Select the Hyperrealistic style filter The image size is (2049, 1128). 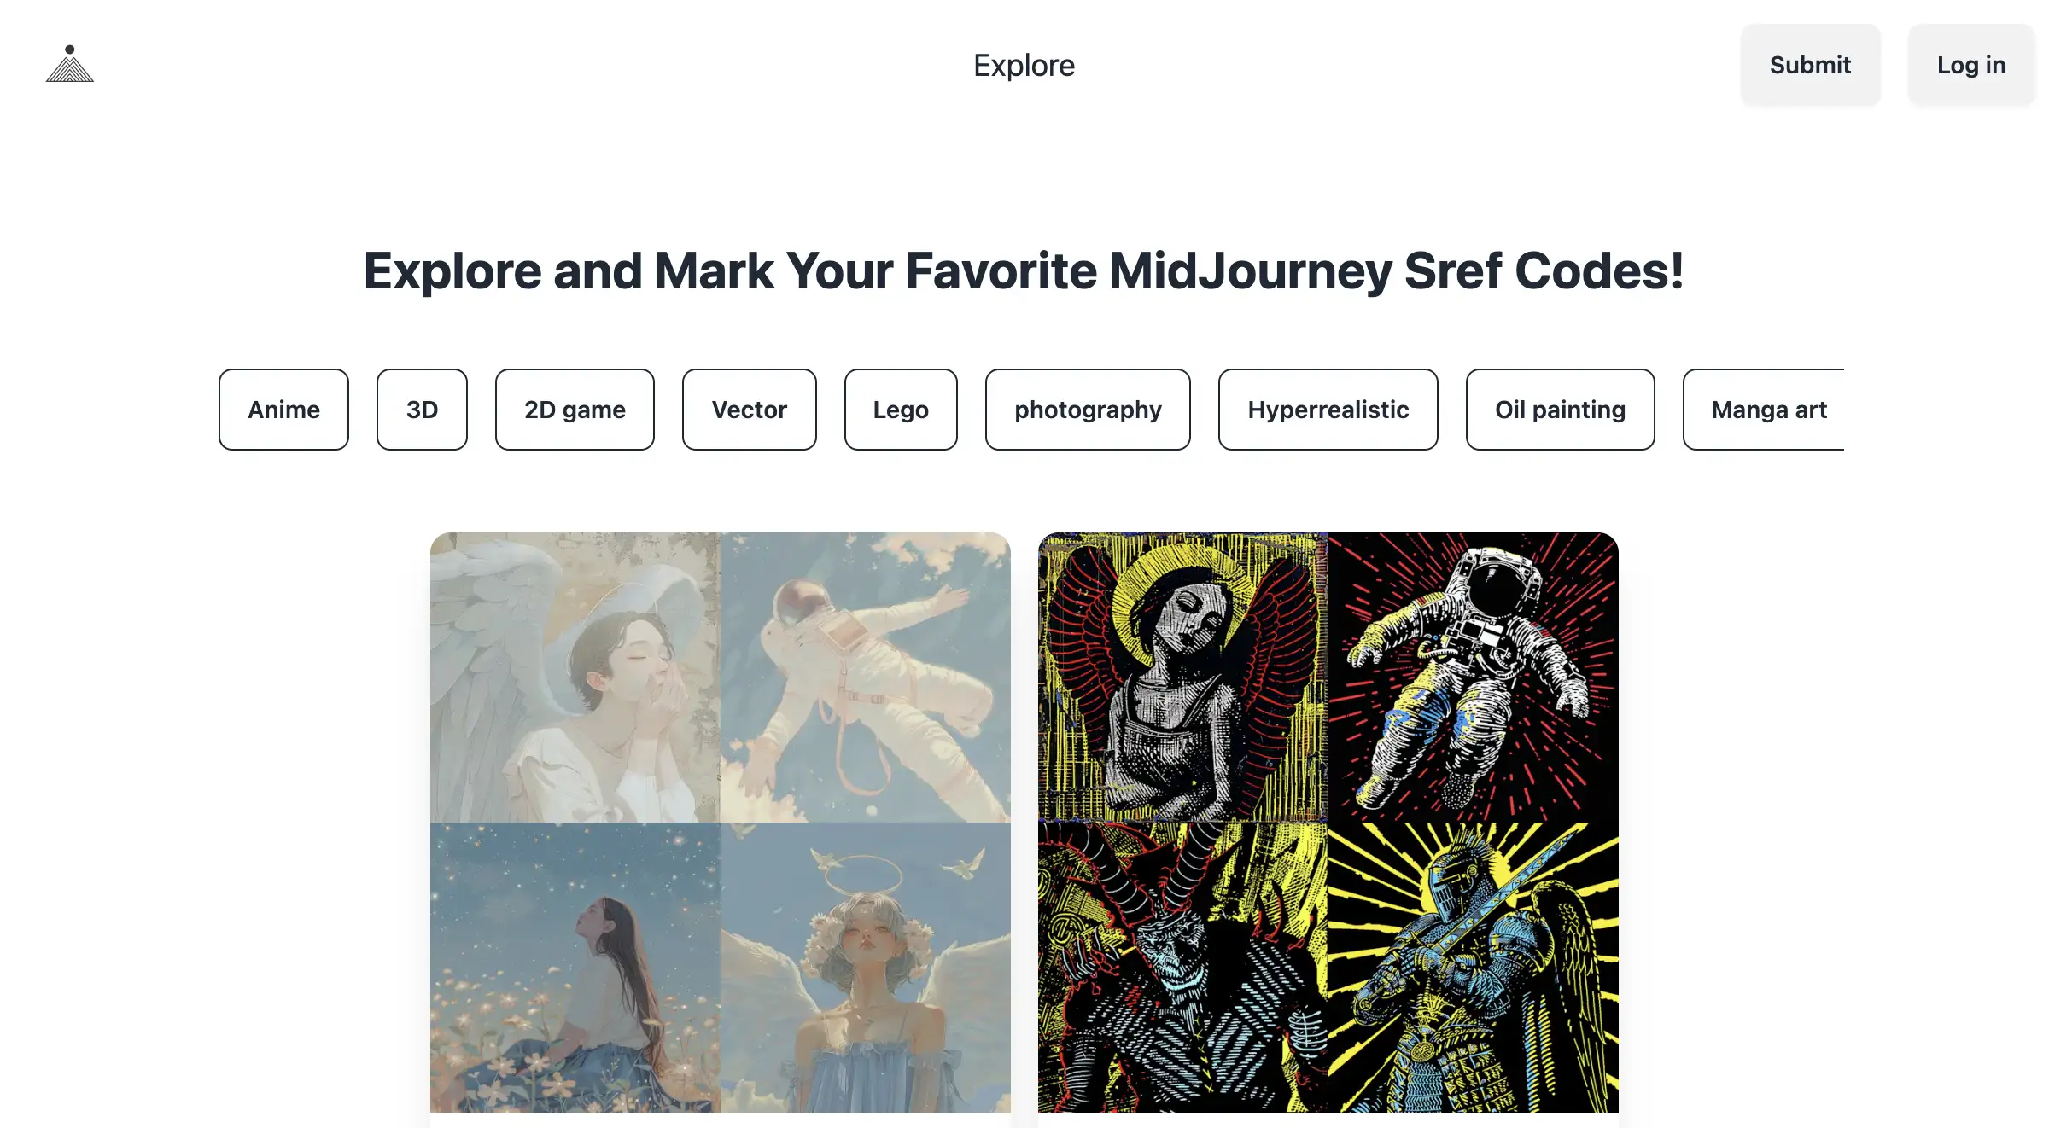(x=1327, y=409)
